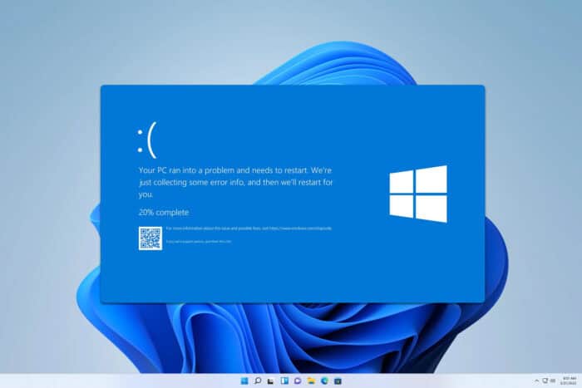The image size is (582, 388).
Task: Open the Windows Start menu
Action: (x=244, y=381)
